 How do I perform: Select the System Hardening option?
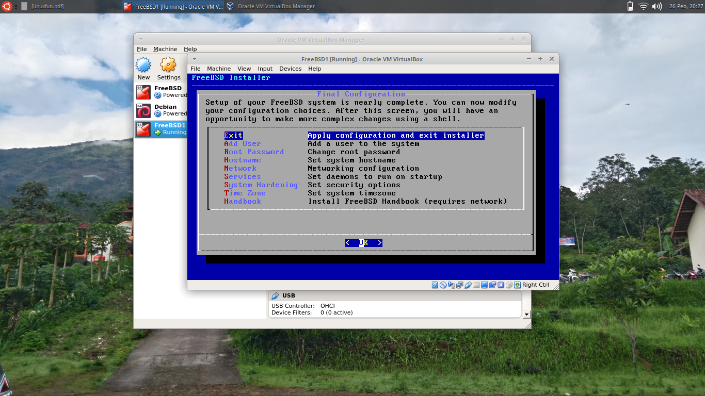click(x=261, y=185)
